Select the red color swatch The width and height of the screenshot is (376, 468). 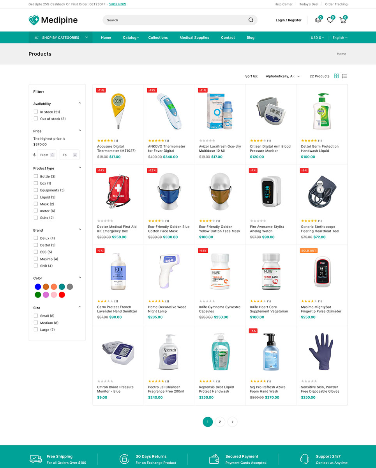point(62,294)
